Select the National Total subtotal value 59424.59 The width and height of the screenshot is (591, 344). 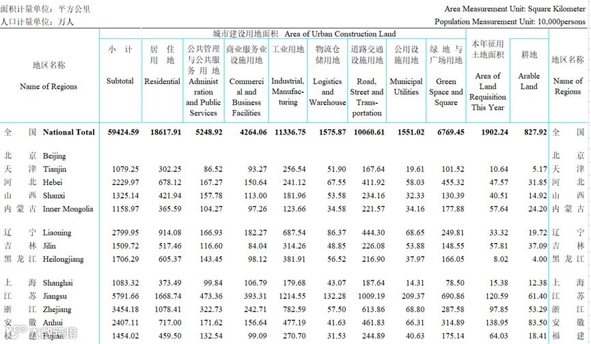pyautogui.click(x=123, y=132)
